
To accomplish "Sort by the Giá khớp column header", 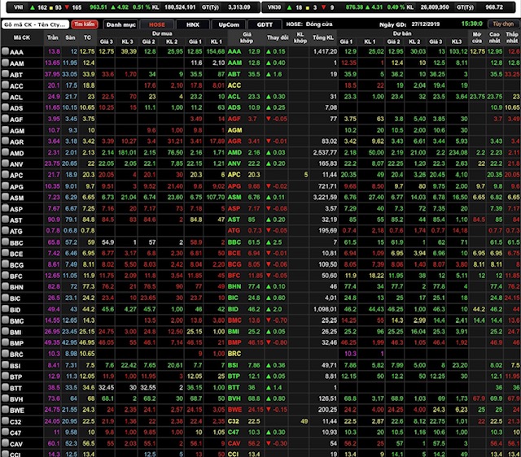I will click(x=247, y=37).
